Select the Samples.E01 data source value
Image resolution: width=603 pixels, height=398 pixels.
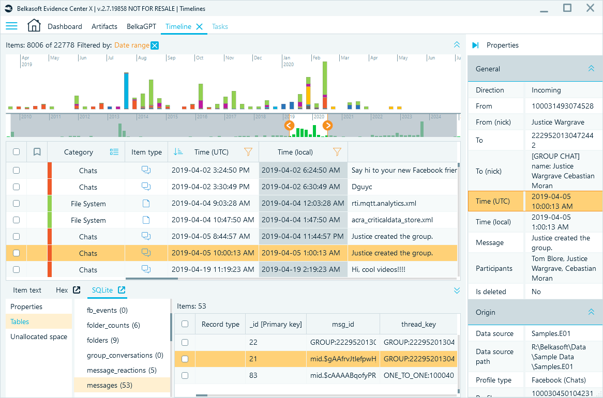551,333
